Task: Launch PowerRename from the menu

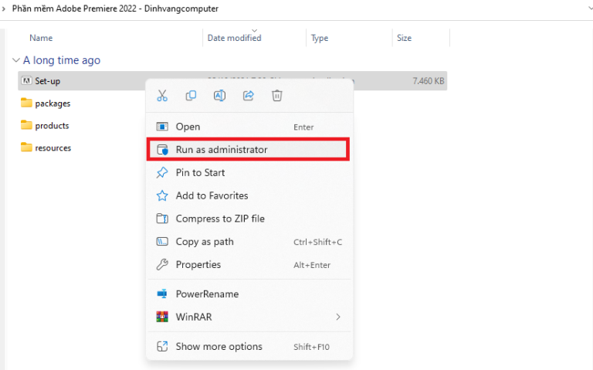Action: click(x=207, y=294)
